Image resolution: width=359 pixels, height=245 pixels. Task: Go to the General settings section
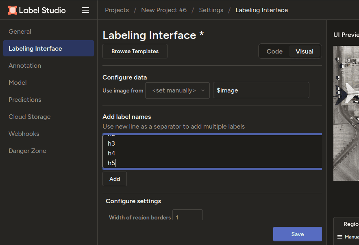pyautogui.click(x=20, y=32)
